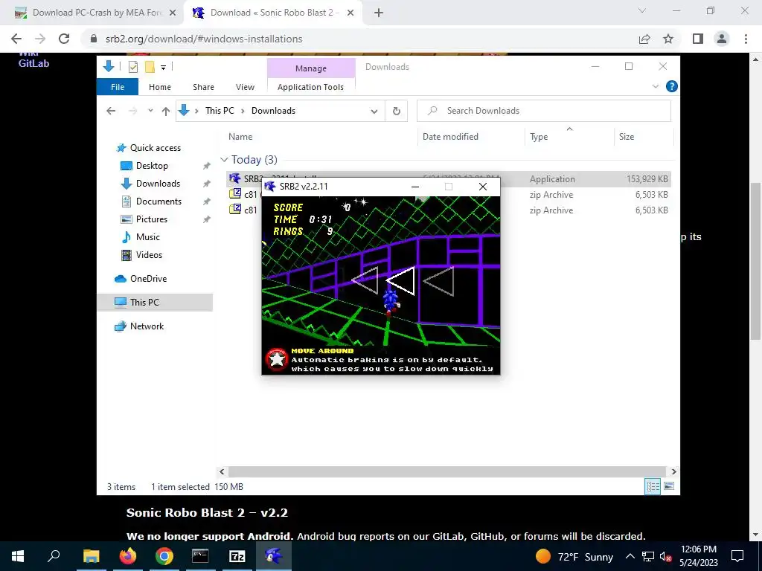The width and height of the screenshot is (762, 571).
Task: Click This PC in the breadcrumb path
Action: [x=220, y=111]
